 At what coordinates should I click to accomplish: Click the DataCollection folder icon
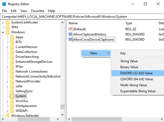coord(12,52)
